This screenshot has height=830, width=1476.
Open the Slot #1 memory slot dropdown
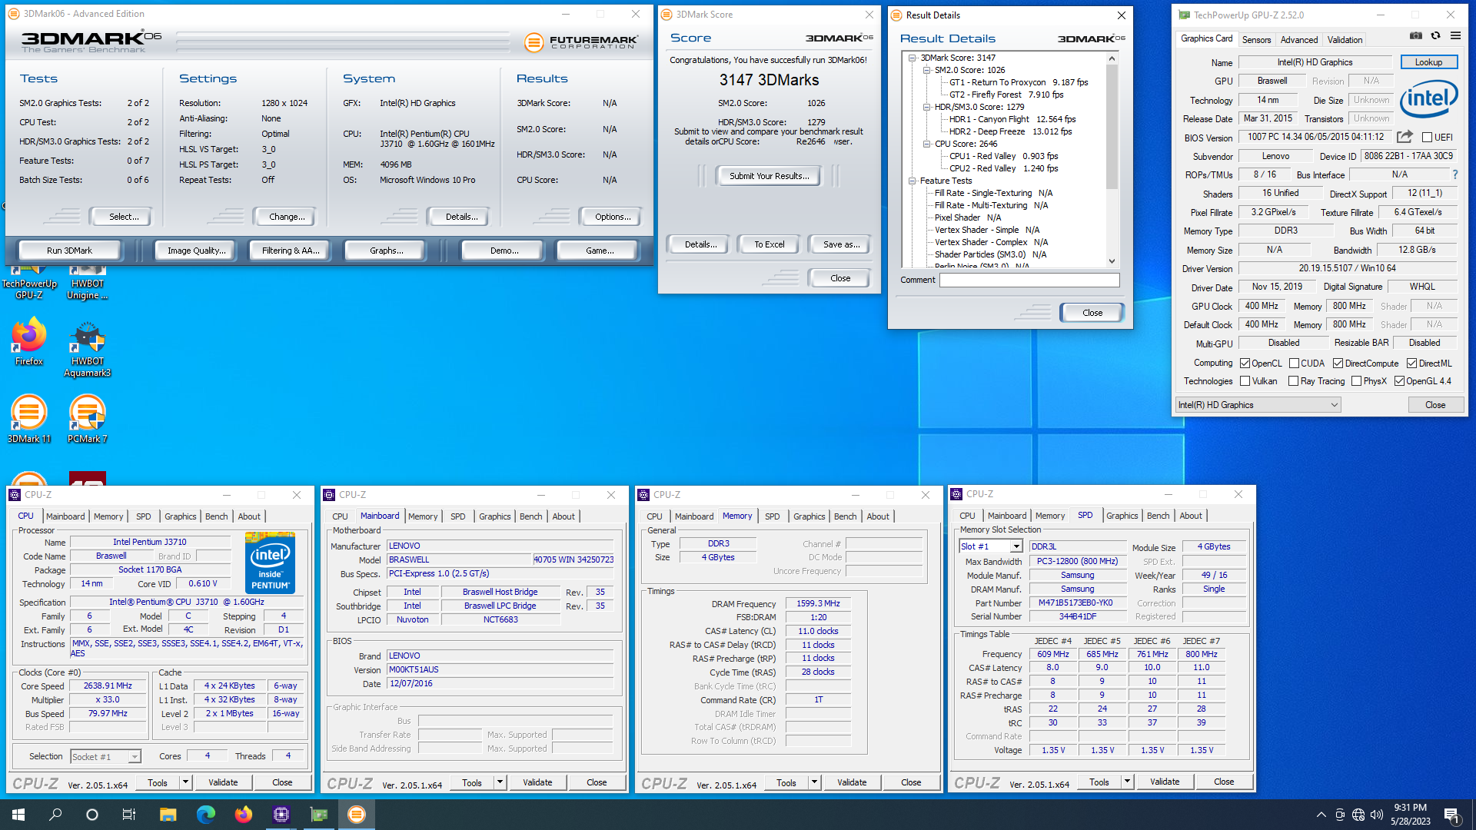click(991, 546)
